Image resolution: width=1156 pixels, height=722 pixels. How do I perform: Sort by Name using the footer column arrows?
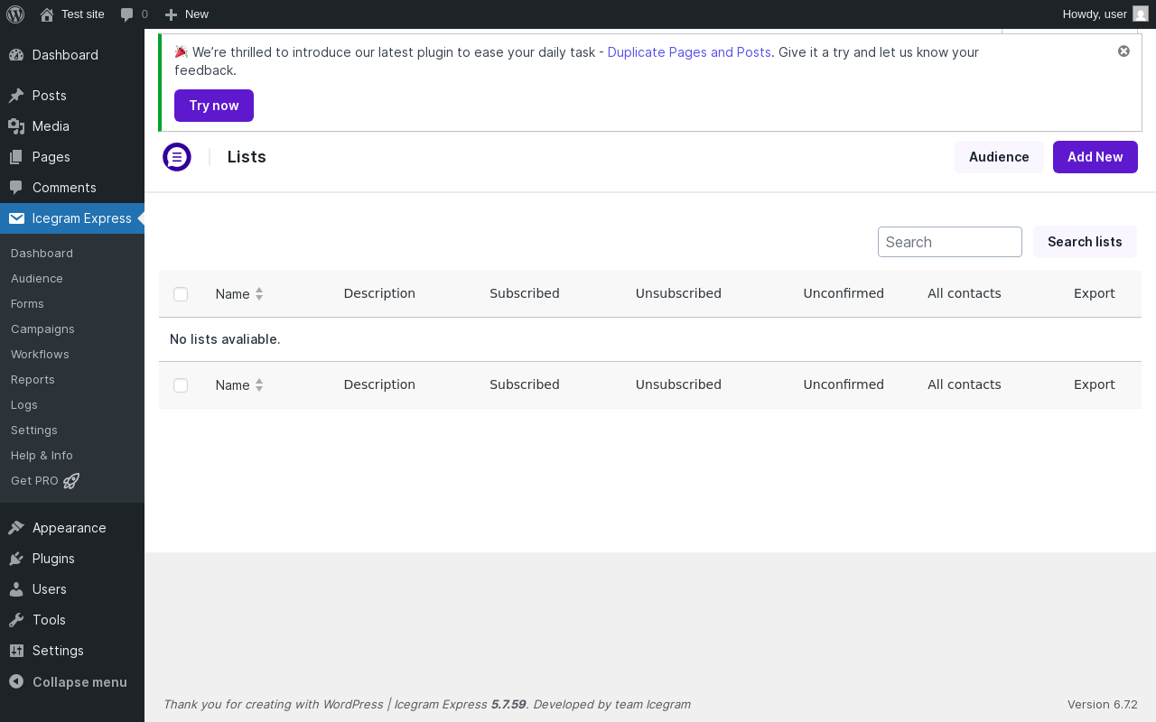(258, 385)
